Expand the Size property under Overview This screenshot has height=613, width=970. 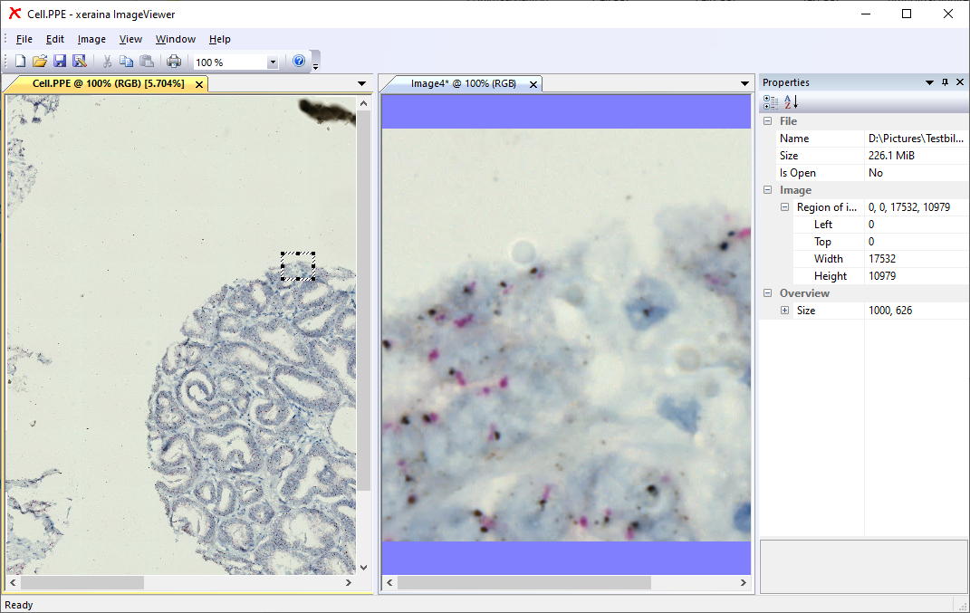pos(784,311)
